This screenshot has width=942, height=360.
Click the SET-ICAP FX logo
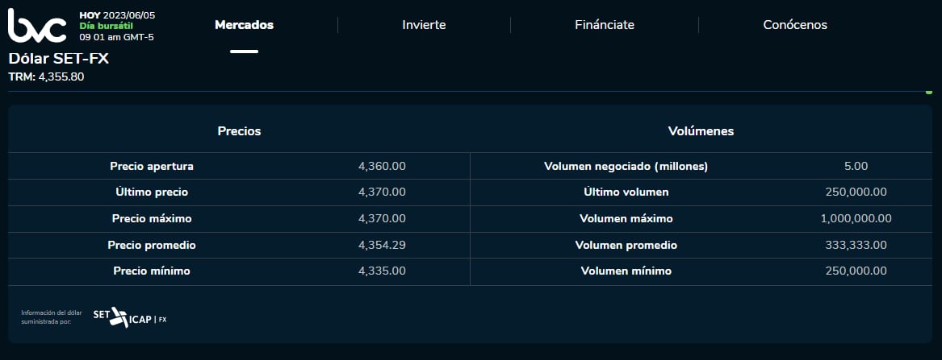130,317
